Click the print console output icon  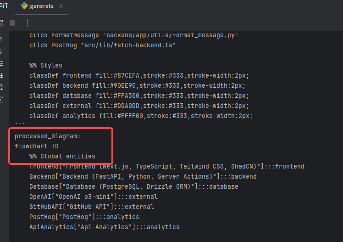tap(1, 87)
